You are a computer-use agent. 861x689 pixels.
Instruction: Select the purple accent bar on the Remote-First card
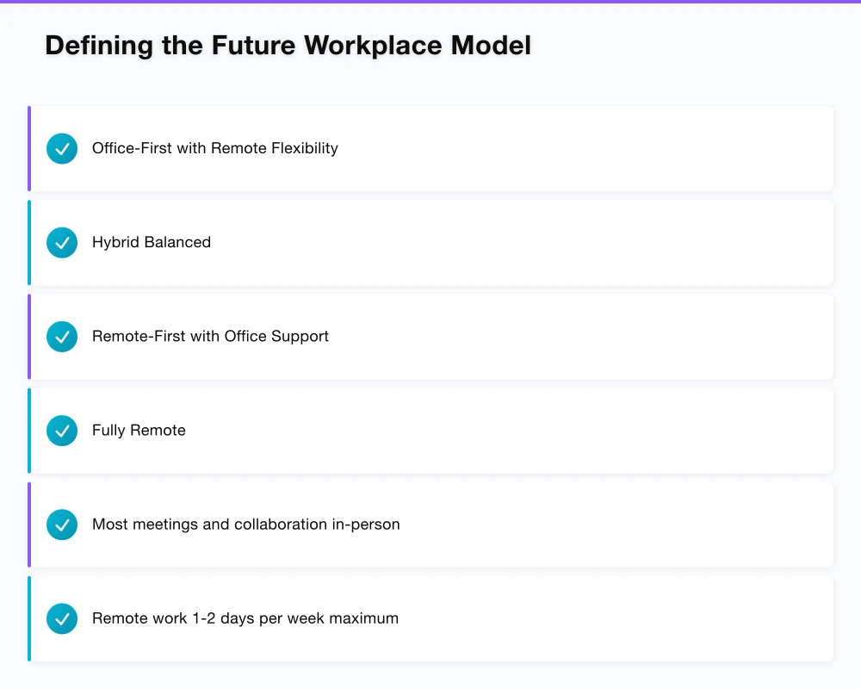[29, 337]
